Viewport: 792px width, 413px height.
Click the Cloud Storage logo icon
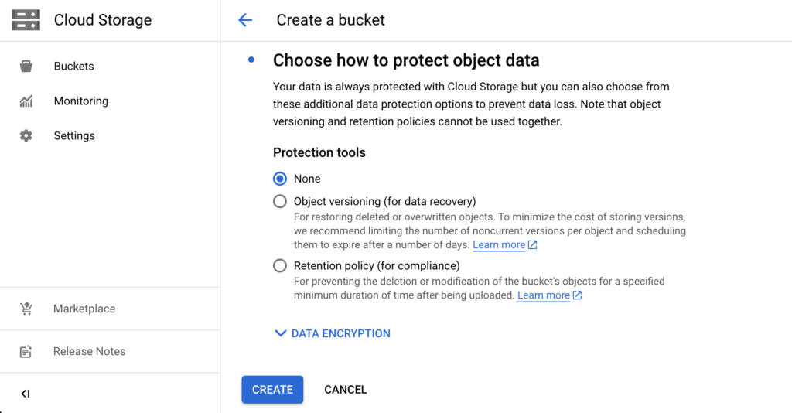26,20
